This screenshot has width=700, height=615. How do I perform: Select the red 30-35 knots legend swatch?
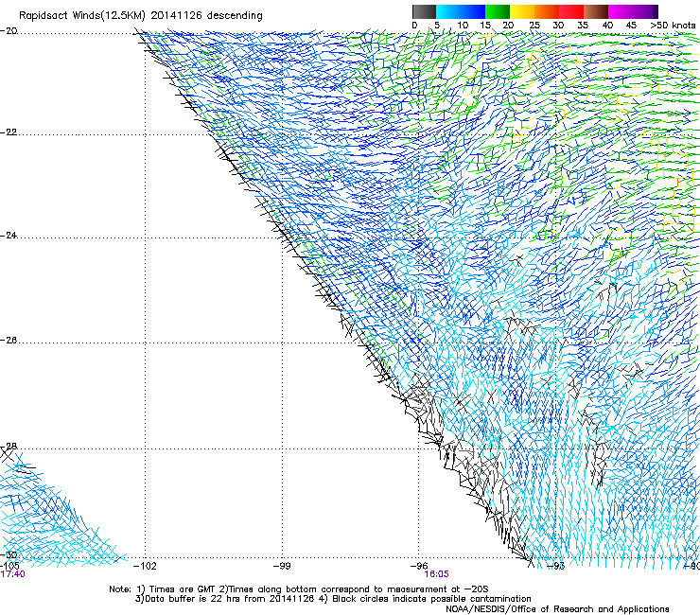(571, 11)
